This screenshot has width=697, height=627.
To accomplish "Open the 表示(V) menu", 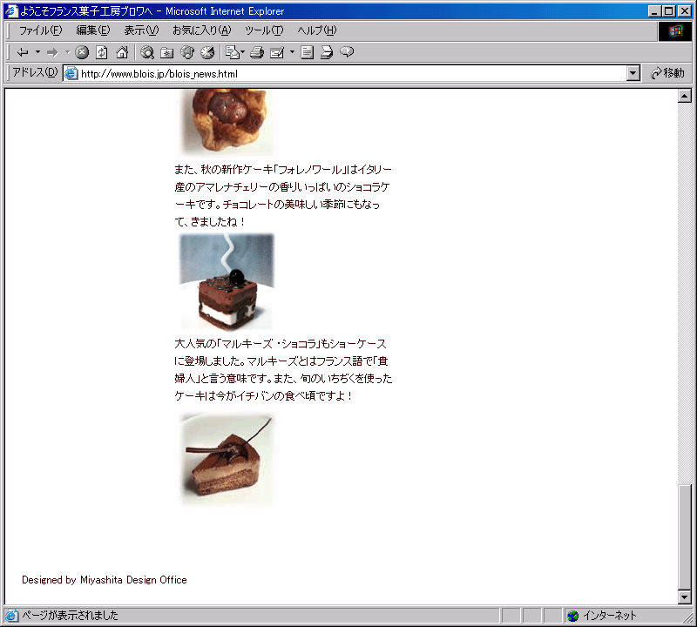I will (141, 30).
